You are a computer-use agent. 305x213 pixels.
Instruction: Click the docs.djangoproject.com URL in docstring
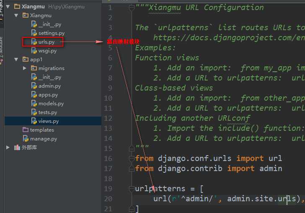pos(229,38)
